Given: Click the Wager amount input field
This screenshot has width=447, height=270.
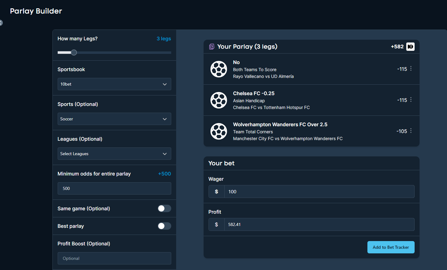Looking at the screenshot, I should [319, 191].
